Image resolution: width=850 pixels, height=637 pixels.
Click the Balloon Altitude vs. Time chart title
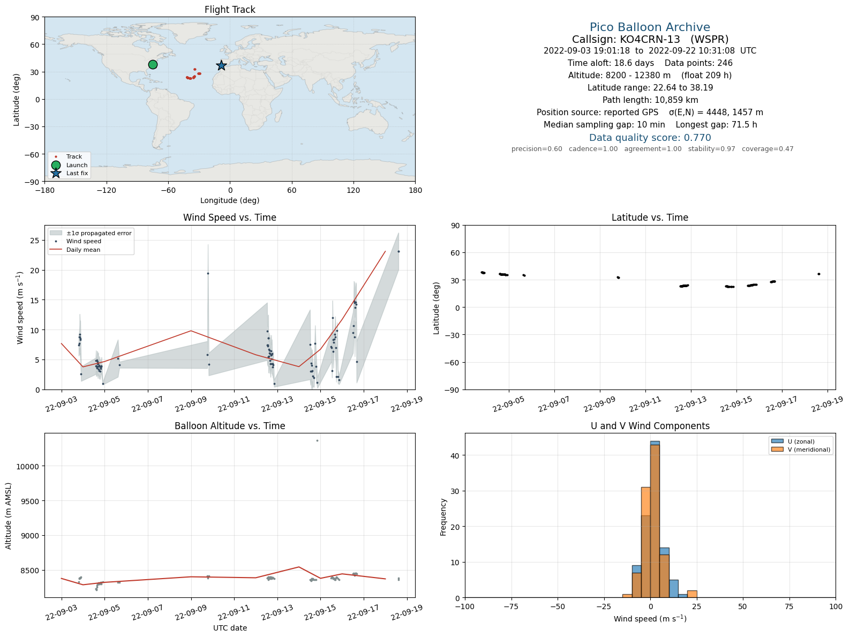click(230, 426)
